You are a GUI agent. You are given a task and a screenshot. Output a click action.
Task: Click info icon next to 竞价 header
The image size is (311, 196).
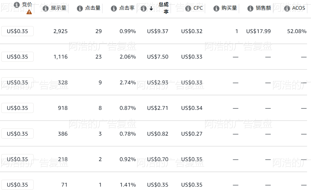point(17,5)
